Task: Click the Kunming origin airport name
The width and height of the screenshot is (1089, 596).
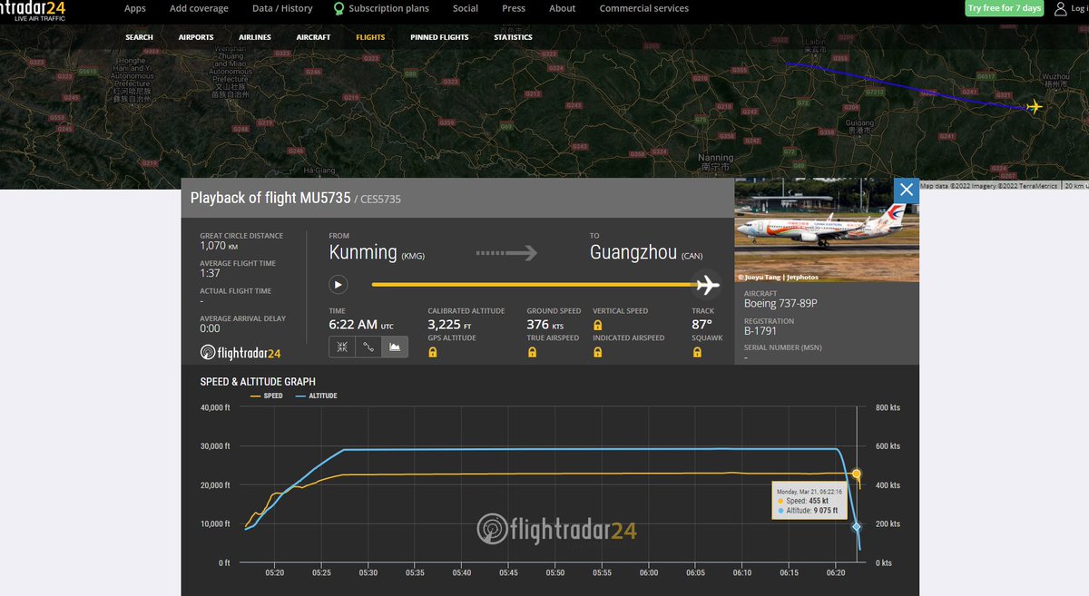Action: click(363, 252)
